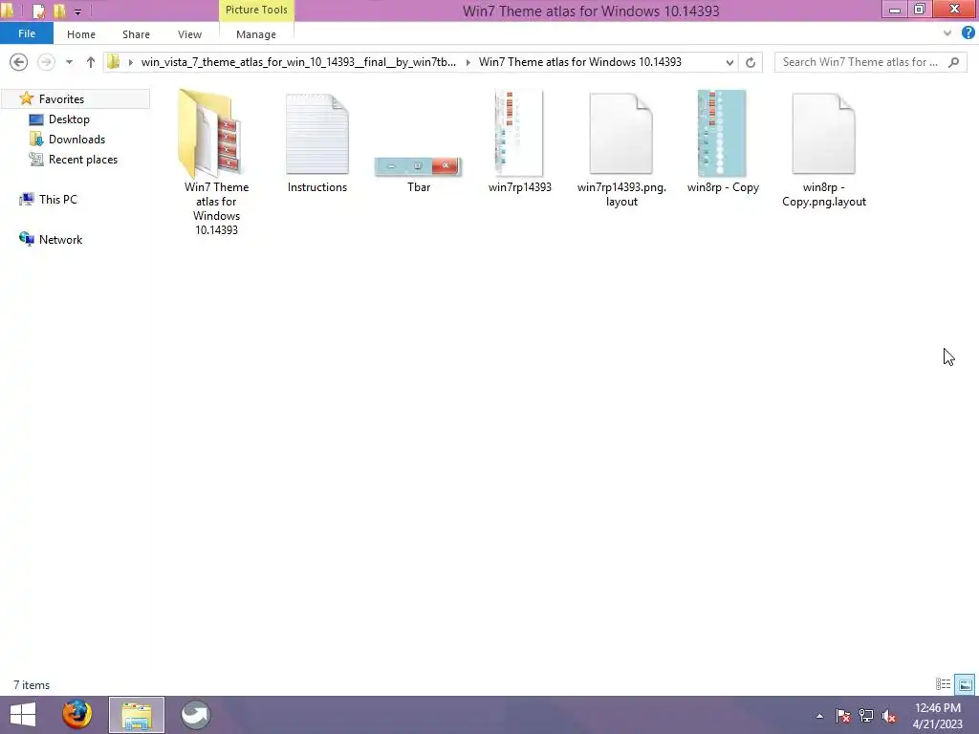Open Desktop in the navigation pane
The width and height of the screenshot is (979, 734).
pos(69,119)
